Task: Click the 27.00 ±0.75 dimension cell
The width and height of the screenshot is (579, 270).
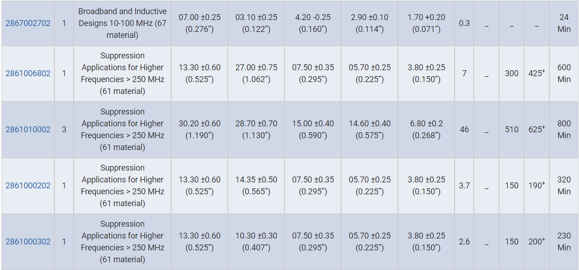Action: pyautogui.click(x=256, y=73)
